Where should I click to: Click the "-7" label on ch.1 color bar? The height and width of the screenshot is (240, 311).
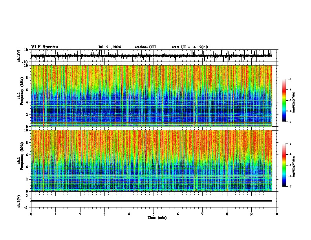point(290,122)
